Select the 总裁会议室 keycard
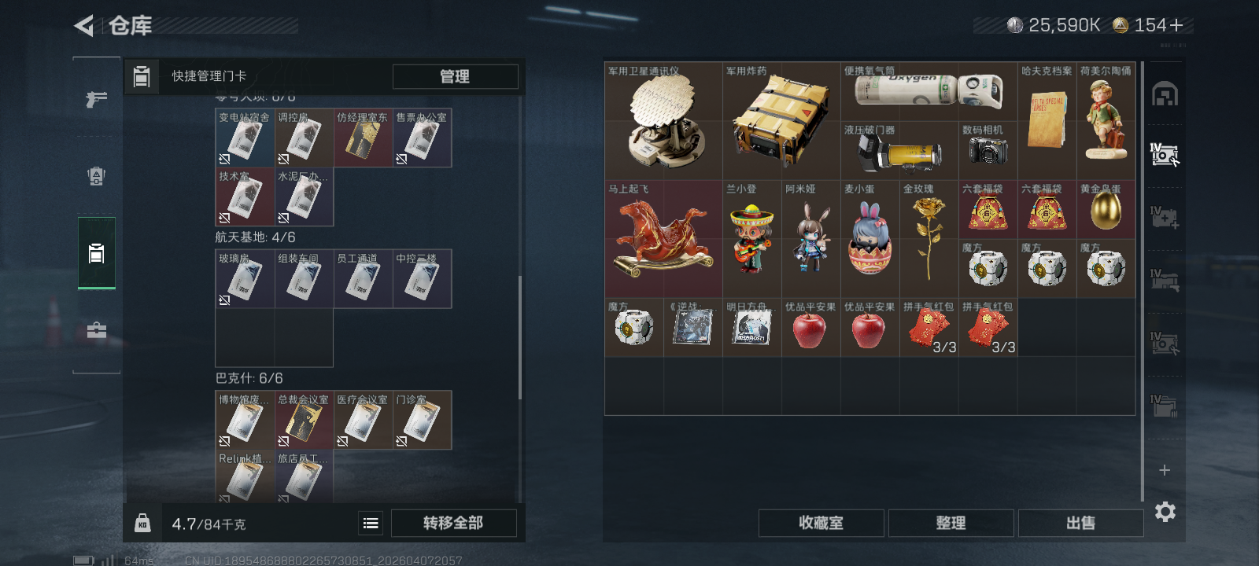Viewport: 1259px width, 566px height. click(x=304, y=420)
